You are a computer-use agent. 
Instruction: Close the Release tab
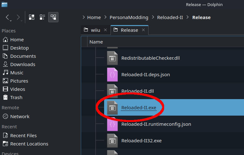(143, 30)
